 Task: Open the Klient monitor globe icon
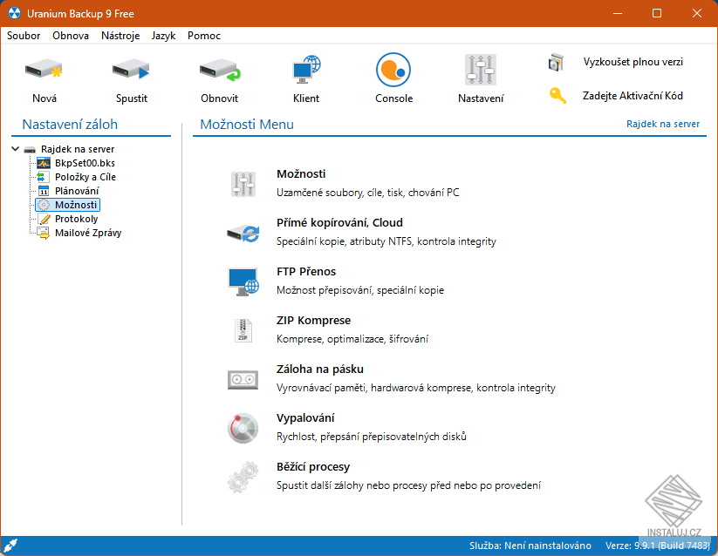click(x=306, y=70)
